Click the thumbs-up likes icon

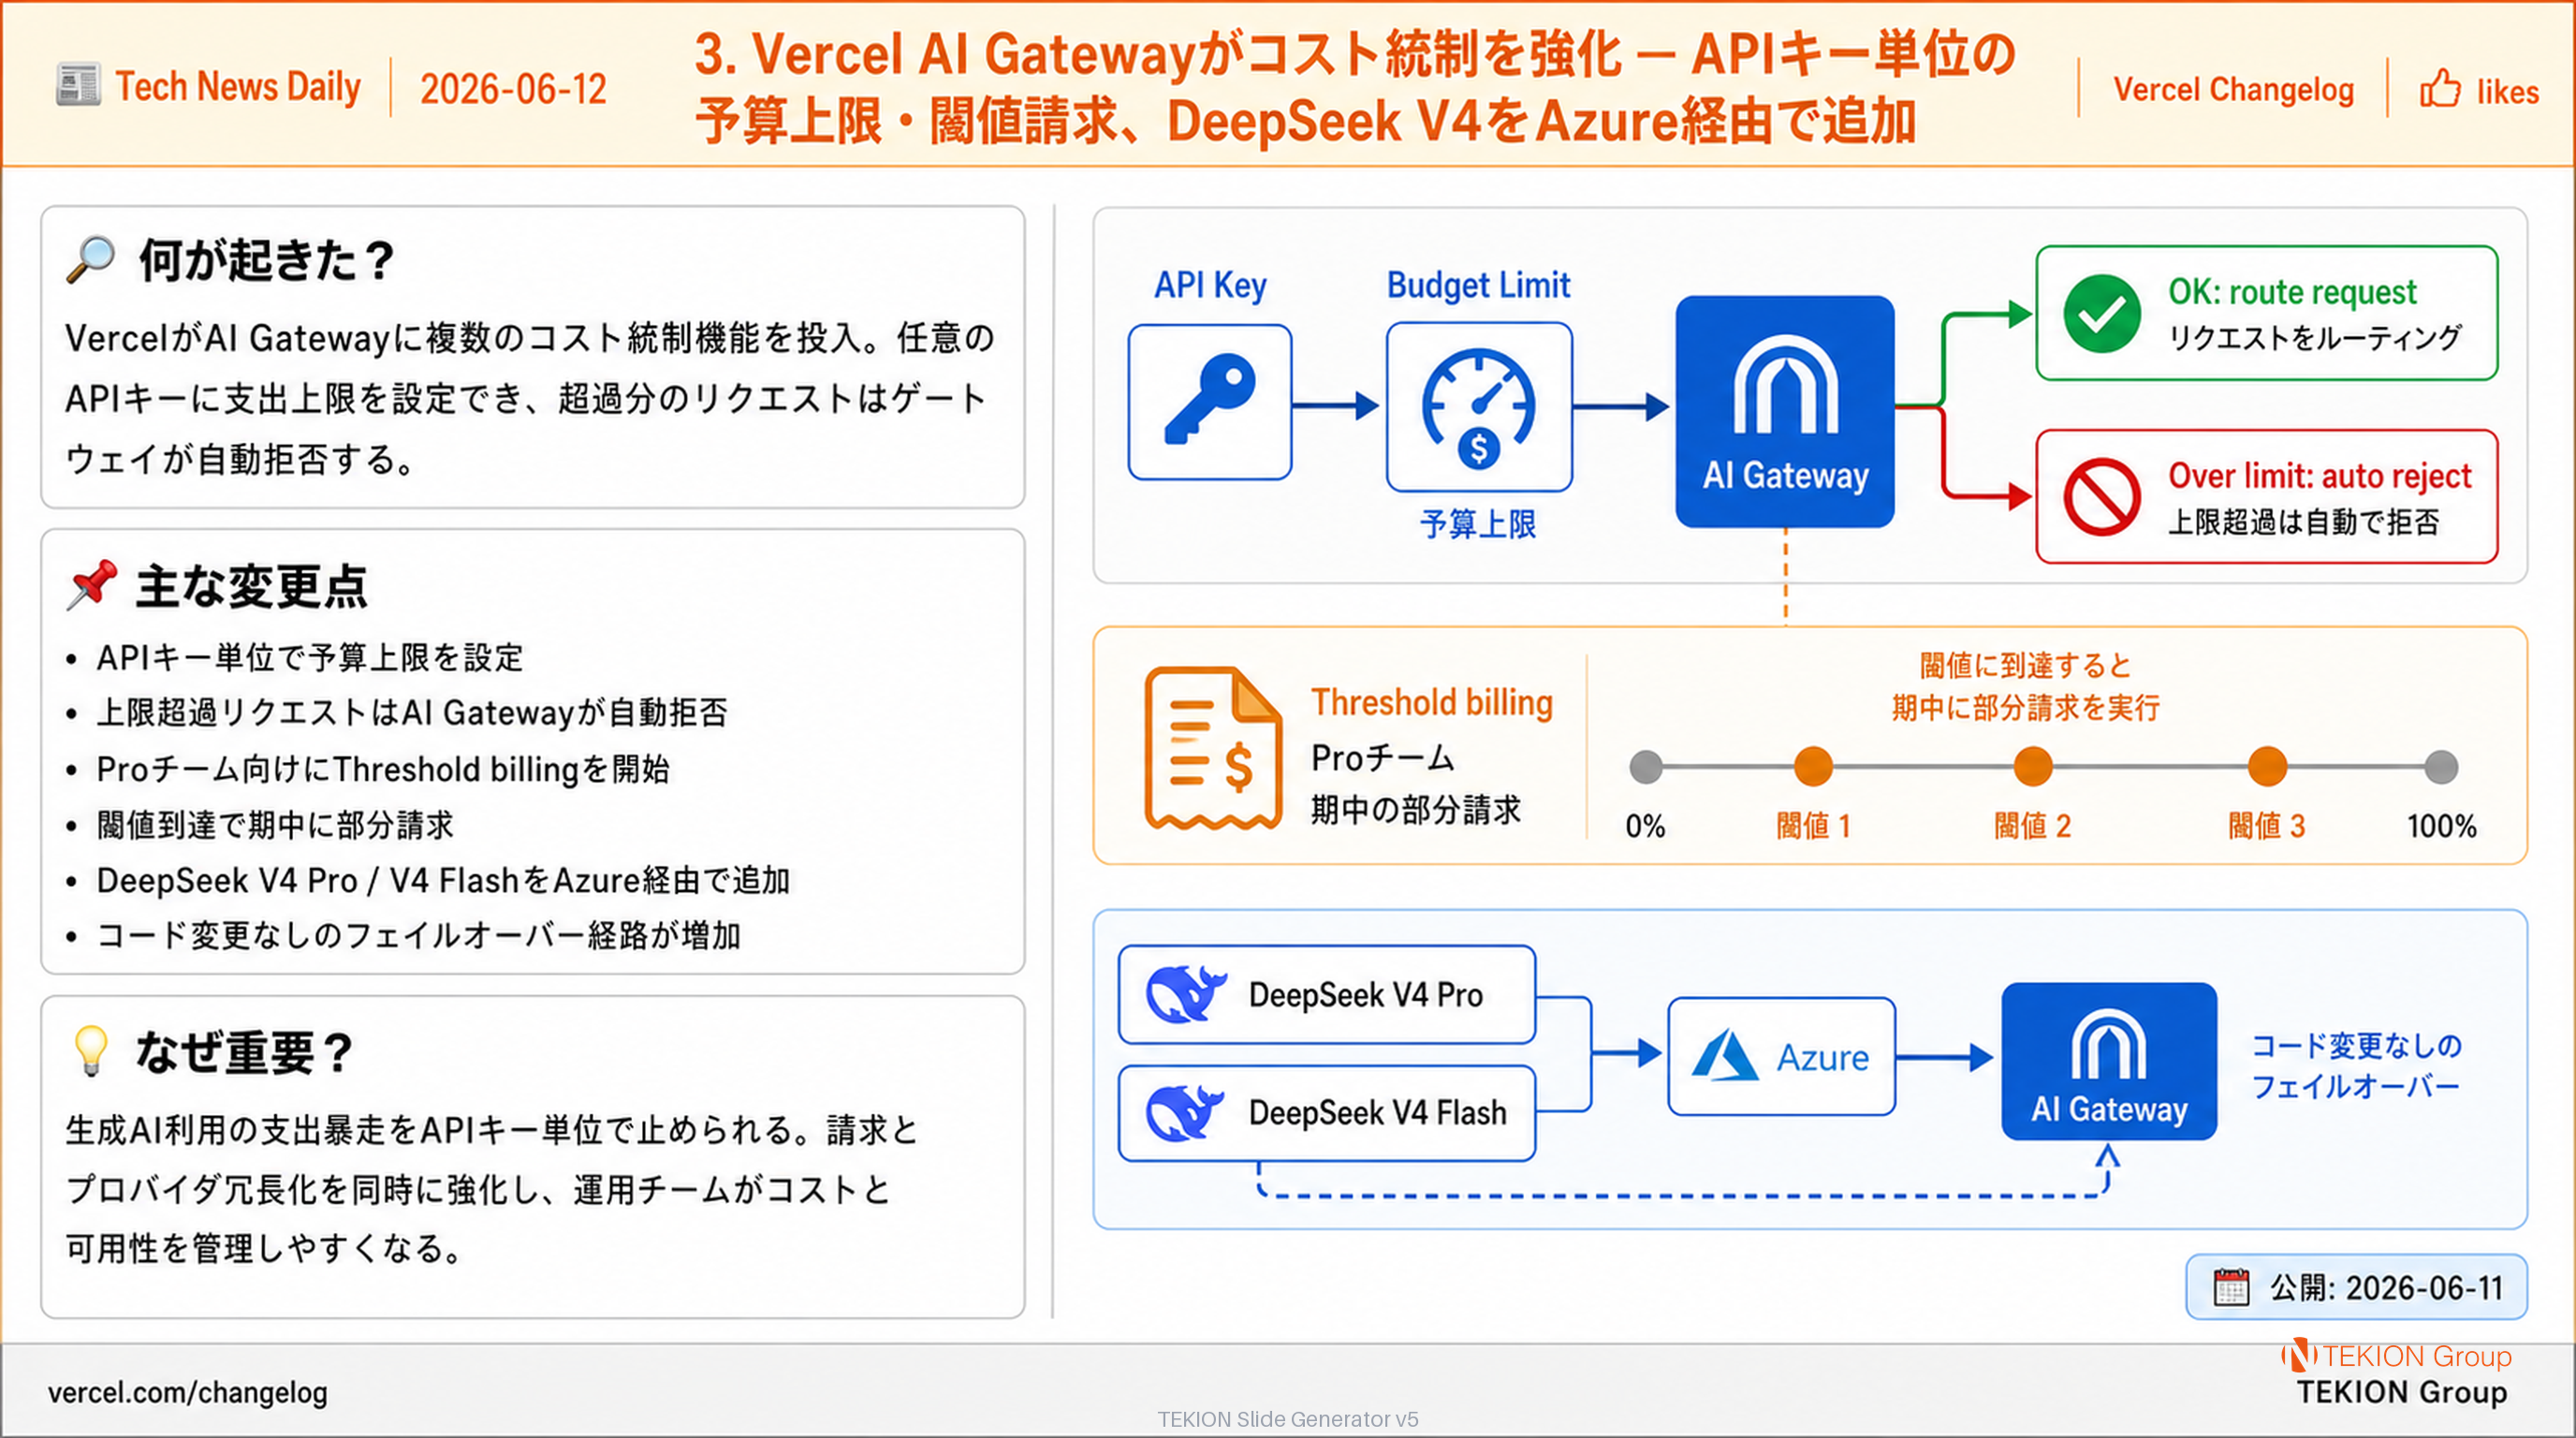point(2440,88)
